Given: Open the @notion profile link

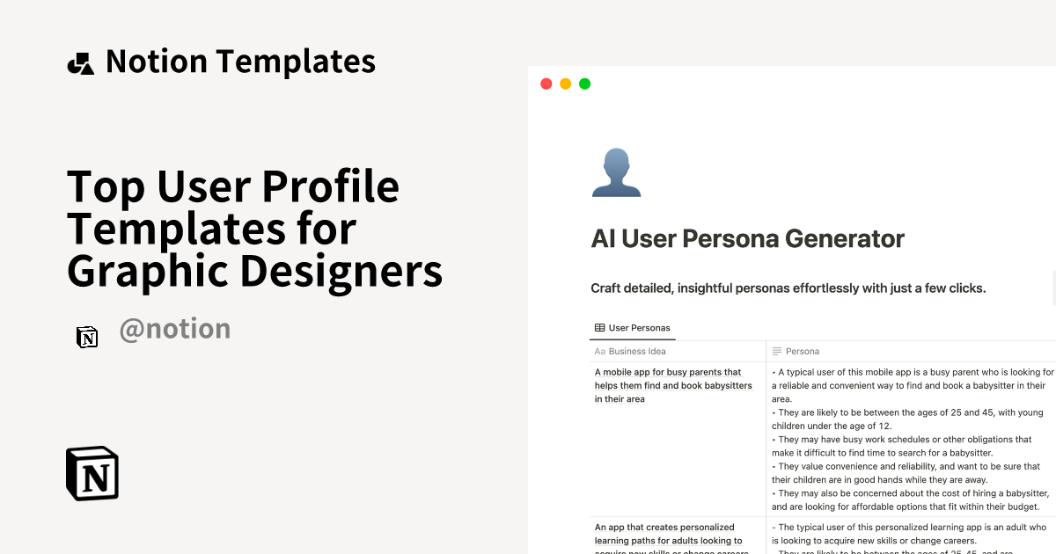Looking at the screenshot, I should point(175,328).
